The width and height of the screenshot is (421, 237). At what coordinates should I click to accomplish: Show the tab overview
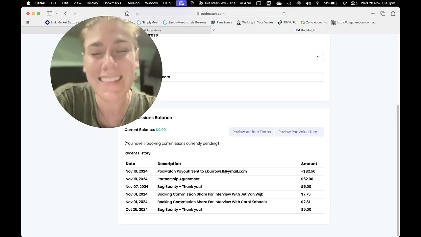point(383,13)
